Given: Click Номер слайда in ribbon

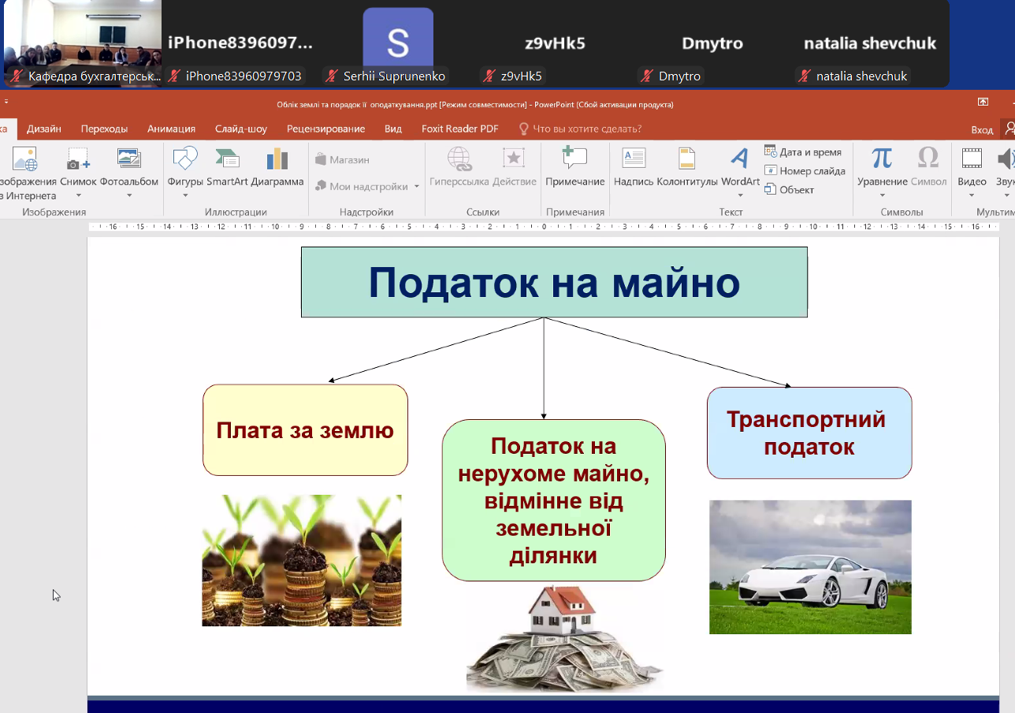Looking at the screenshot, I should 805,171.
